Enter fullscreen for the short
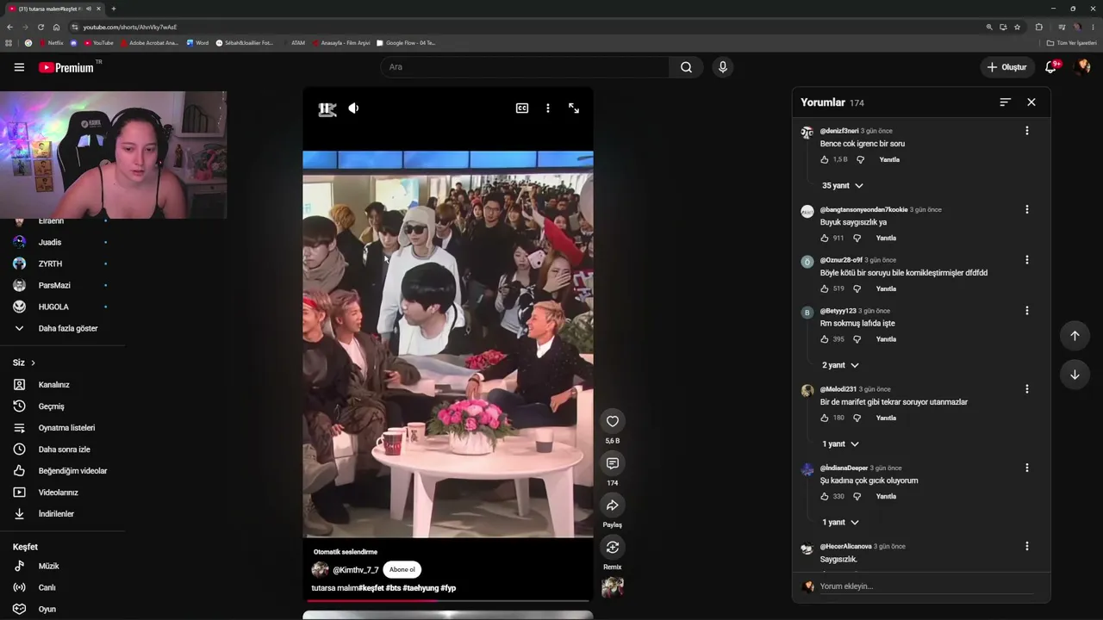Screen dimensions: 1103x620 coord(574,108)
